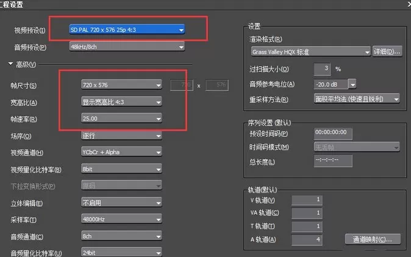The image size is (411, 257).
Task: Open the 宽高比 dropdown showing 显示宽高比 4:3
Action: point(121,102)
